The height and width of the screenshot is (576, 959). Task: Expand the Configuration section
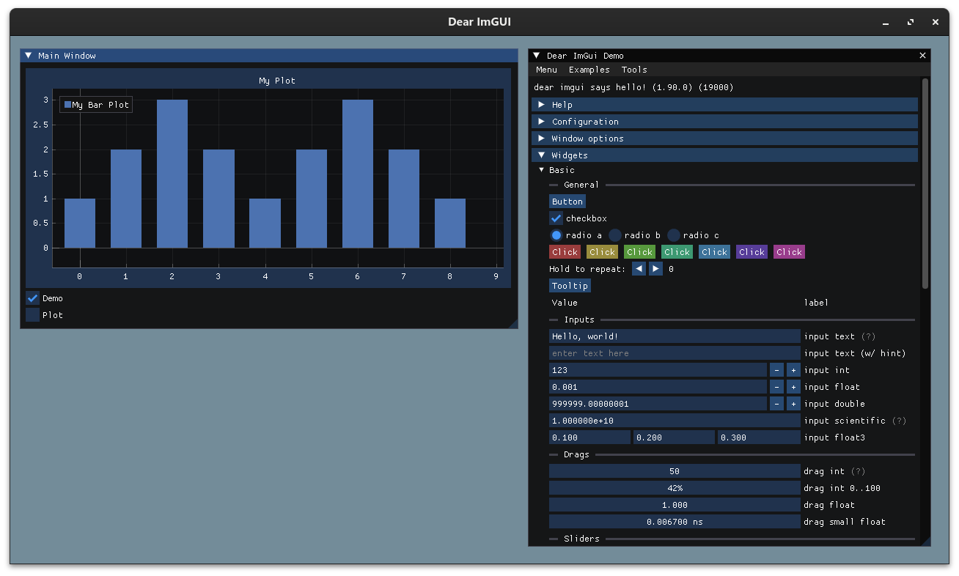coord(724,122)
